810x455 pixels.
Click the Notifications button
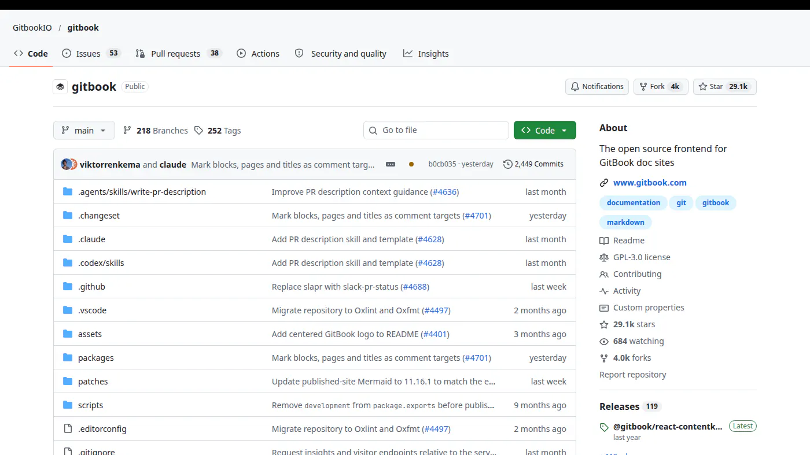tap(597, 87)
